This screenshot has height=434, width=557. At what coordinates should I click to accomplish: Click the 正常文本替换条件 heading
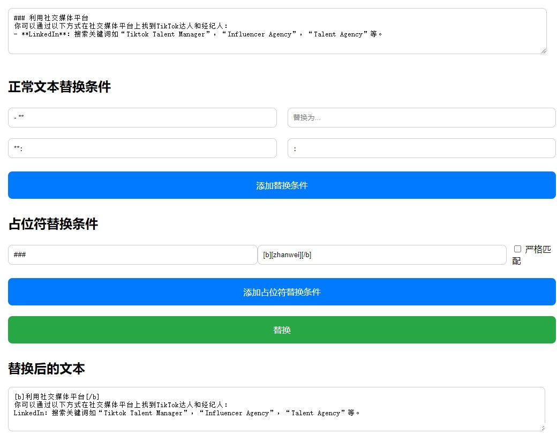pos(59,87)
